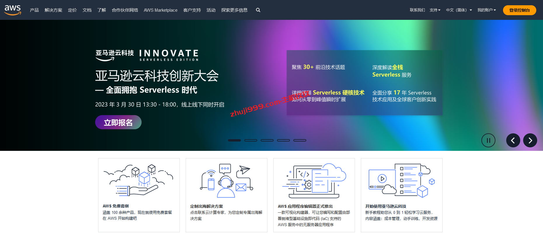543x234 pixels.
Task: Go to next banner slide arrow
Action: pos(530,140)
